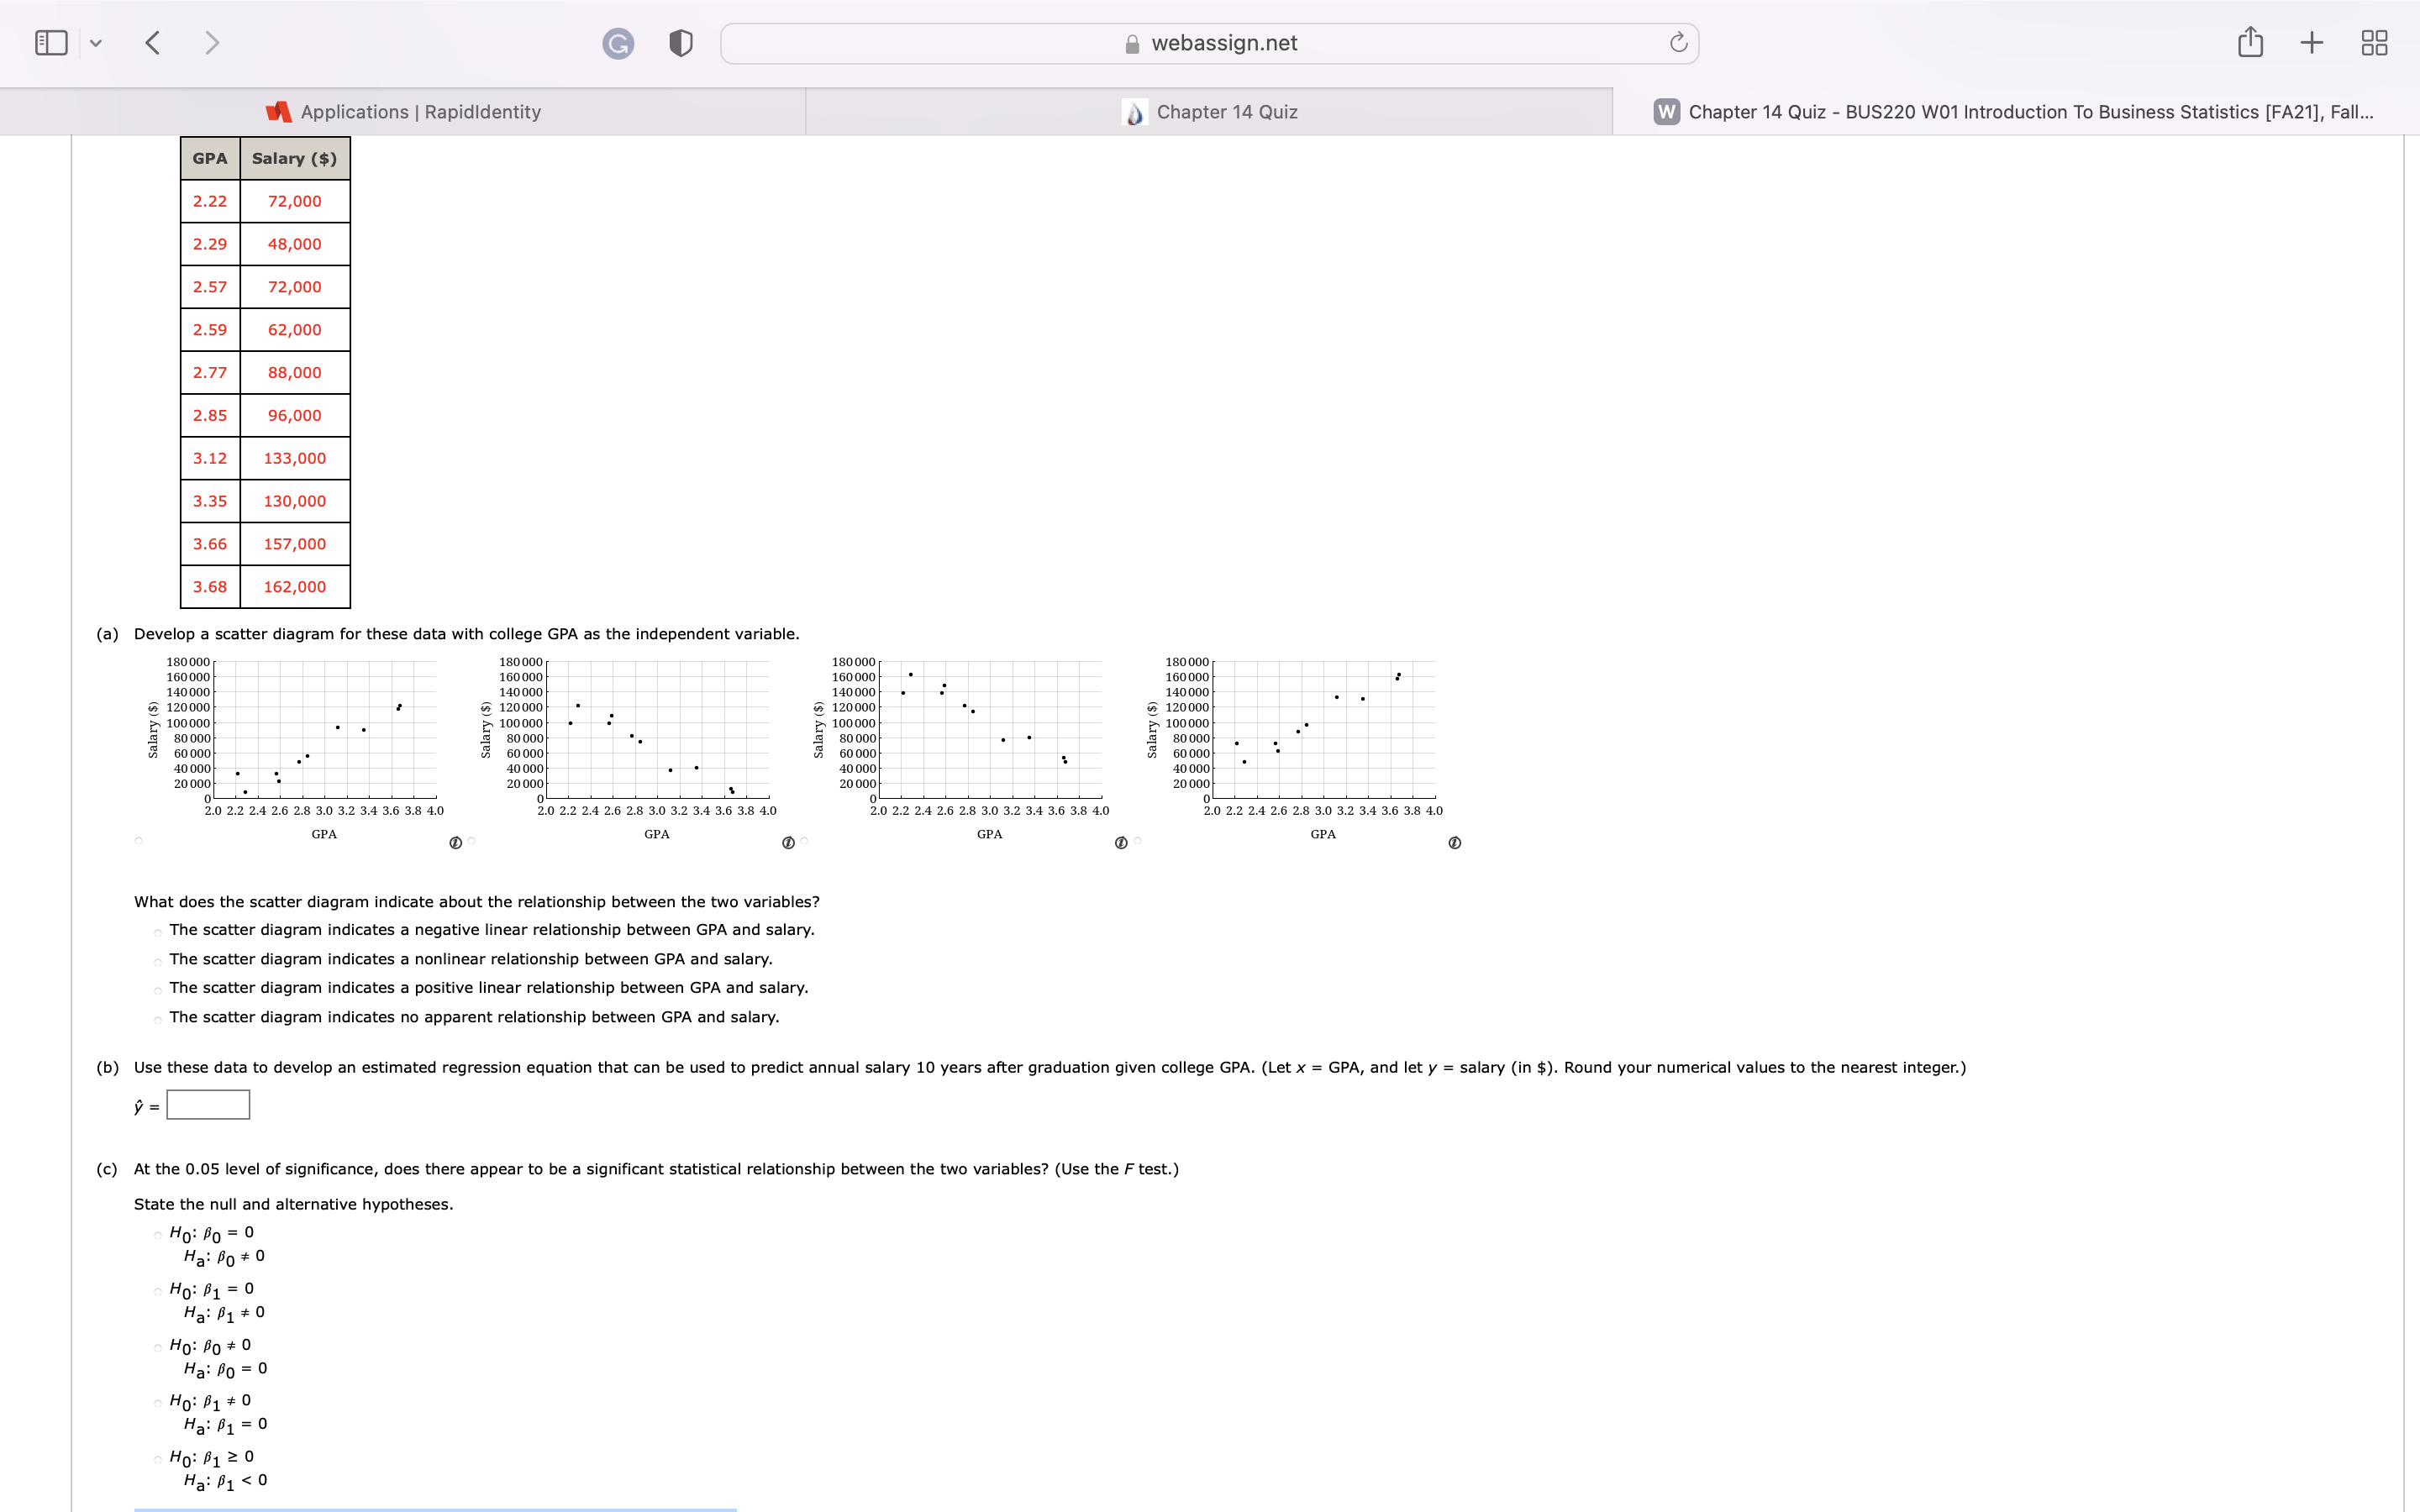Open the Share menu icon

pyautogui.click(x=2250, y=42)
